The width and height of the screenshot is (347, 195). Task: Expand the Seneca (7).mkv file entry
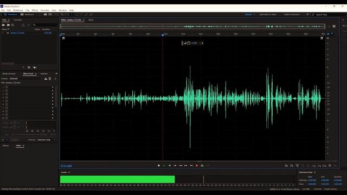pyautogui.click(x=3, y=32)
